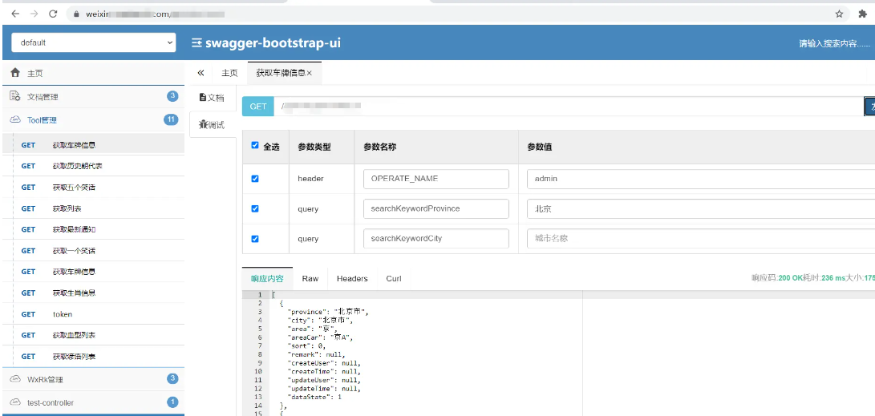Click the 城市名称 placeholder value field
875x416 pixels.
(701, 239)
